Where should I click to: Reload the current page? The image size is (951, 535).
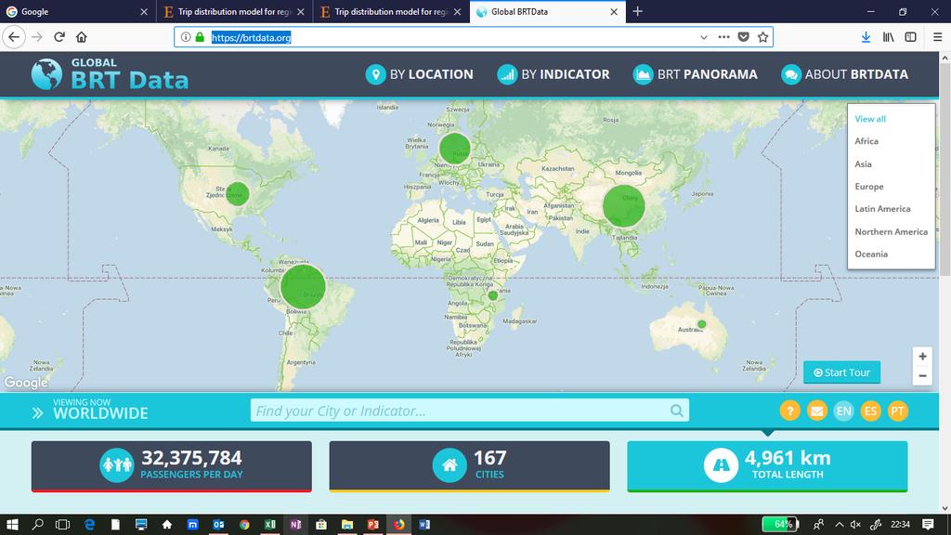tap(59, 37)
